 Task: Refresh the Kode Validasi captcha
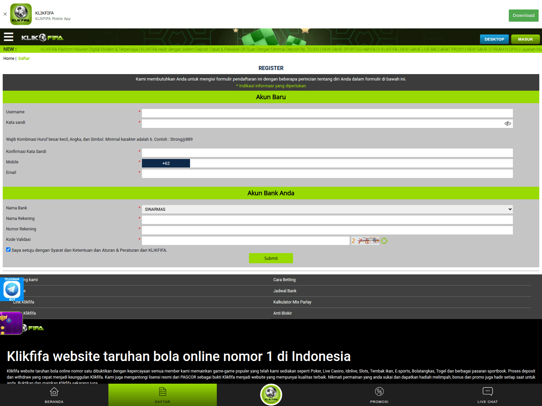click(x=384, y=241)
